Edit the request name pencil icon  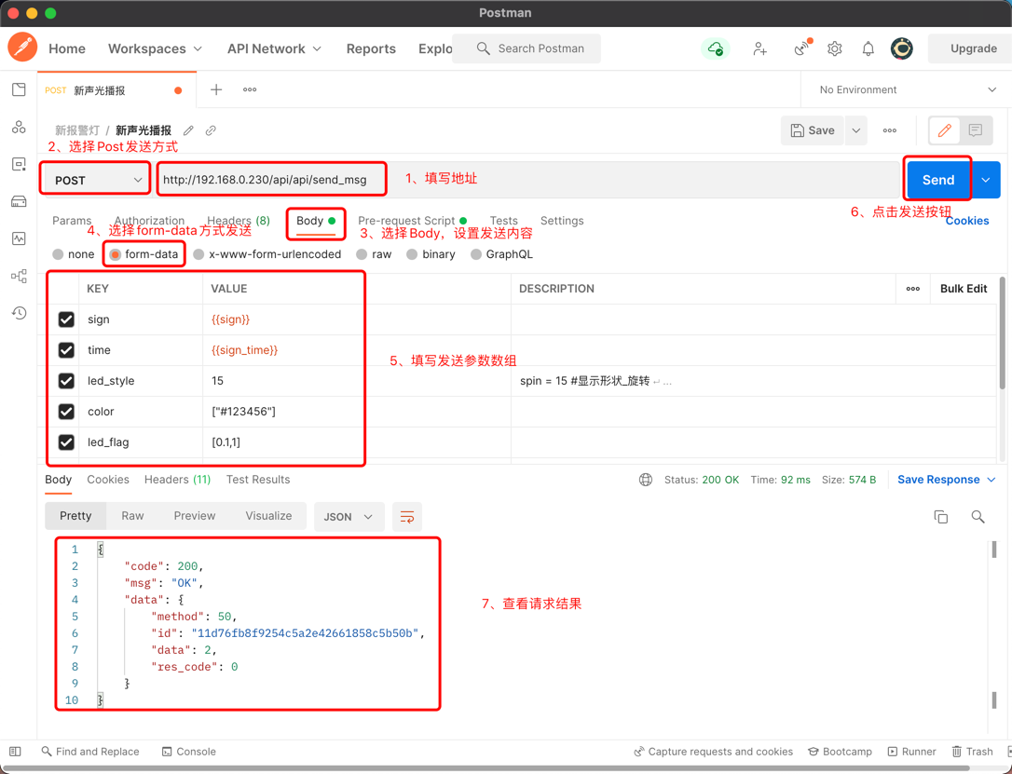[188, 130]
